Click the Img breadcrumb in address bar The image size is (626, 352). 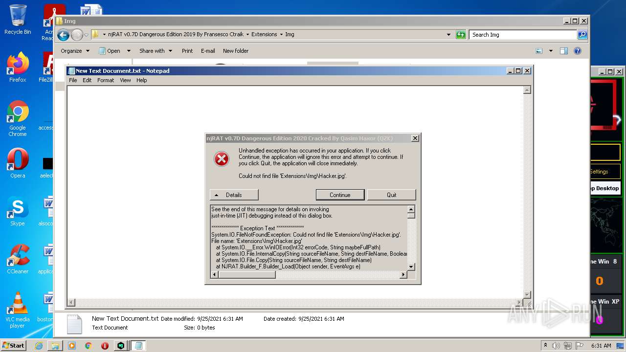pyautogui.click(x=290, y=35)
